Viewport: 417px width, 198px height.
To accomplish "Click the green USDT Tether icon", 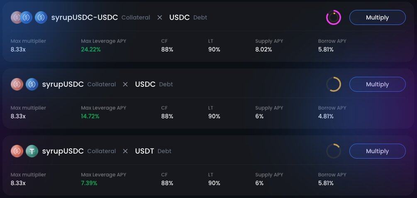I will [x=32, y=151].
